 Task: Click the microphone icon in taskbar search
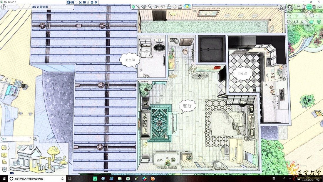coord(62,179)
